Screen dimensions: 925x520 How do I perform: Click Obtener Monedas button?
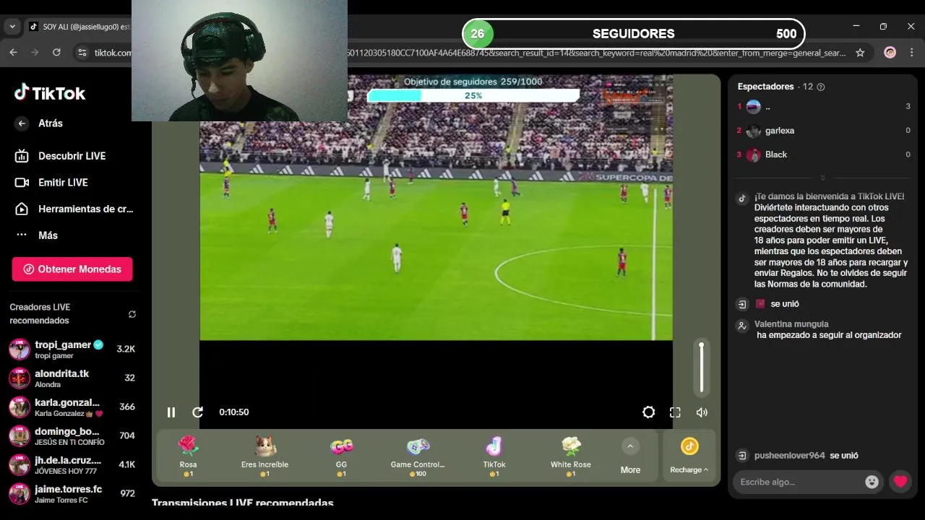(72, 269)
